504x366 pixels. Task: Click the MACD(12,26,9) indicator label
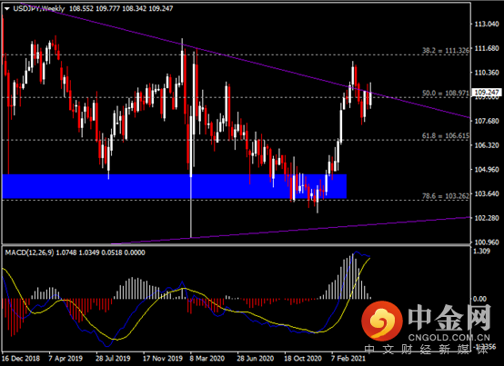[x=30, y=252]
